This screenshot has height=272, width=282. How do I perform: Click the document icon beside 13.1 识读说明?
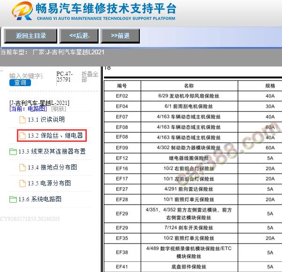[x=23, y=120]
